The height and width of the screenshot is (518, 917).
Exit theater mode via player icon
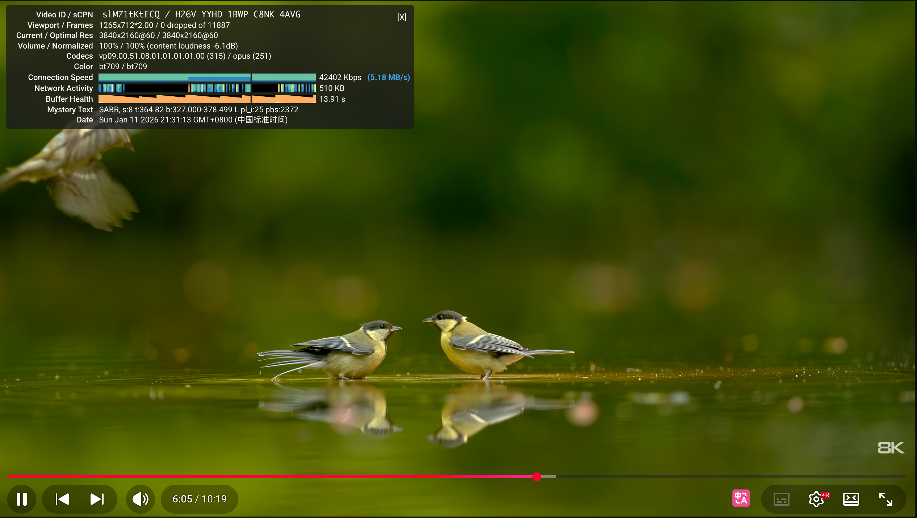(851, 499)
